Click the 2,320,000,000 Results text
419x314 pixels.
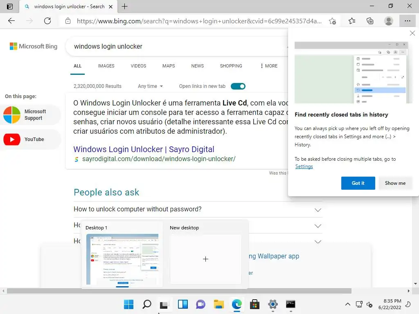(97, 86)
